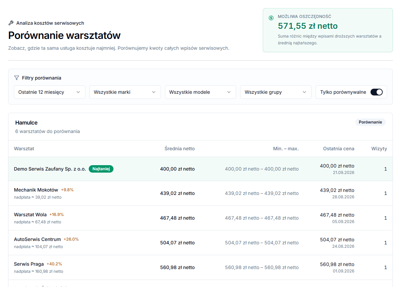Click the +16.9% markup next to Warsztat Wola

57,215
